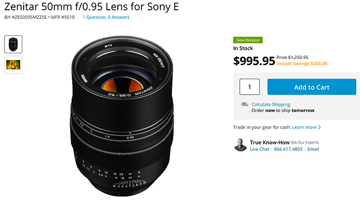This screenshot has height=203, width=360.
Task: Click the New Release badge
Action: click(x=248, y=40)
